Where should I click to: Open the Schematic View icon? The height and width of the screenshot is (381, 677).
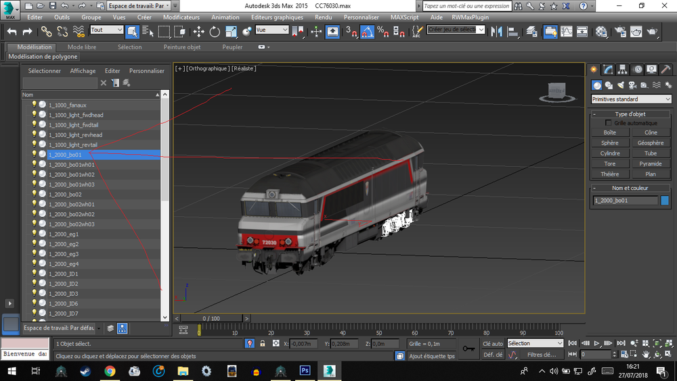click(x=582, y=32)
